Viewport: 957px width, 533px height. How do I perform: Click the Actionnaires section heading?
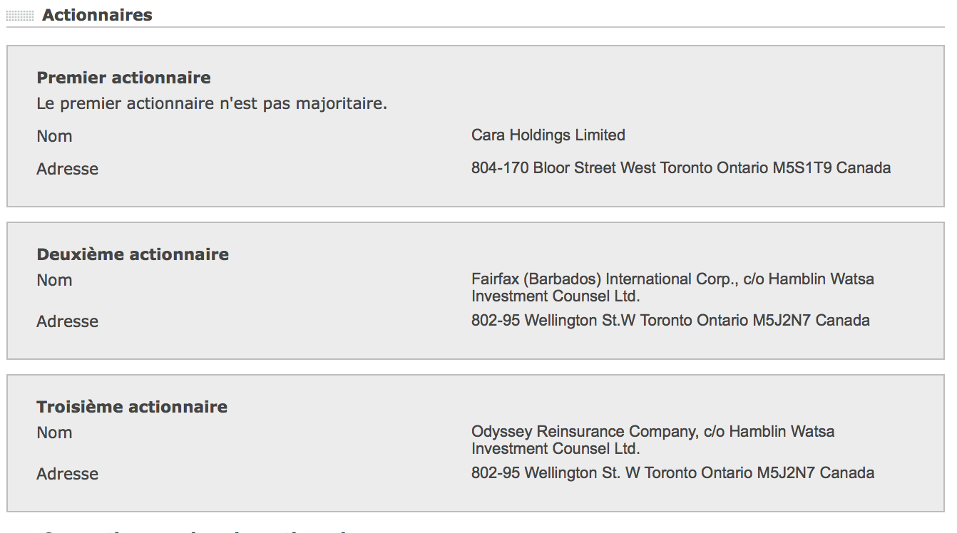pyautogui.click(x=97, y=15)
